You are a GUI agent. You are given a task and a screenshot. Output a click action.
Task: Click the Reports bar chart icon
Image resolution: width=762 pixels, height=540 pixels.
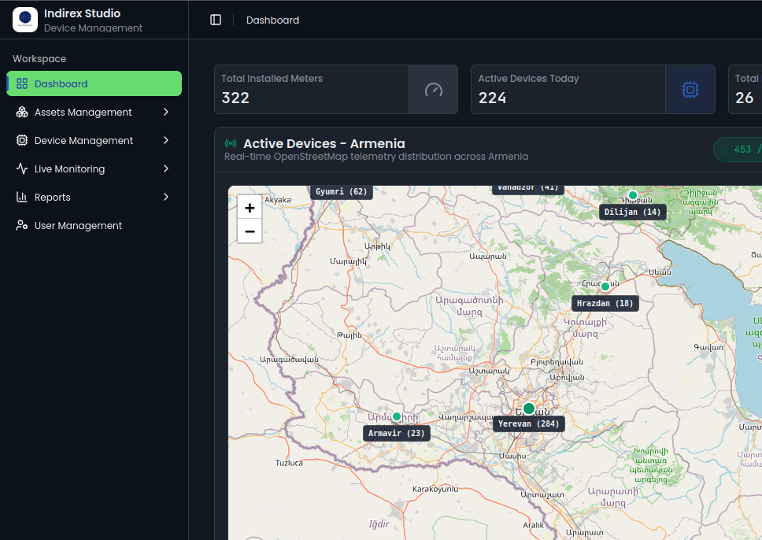tap(22, 197)
